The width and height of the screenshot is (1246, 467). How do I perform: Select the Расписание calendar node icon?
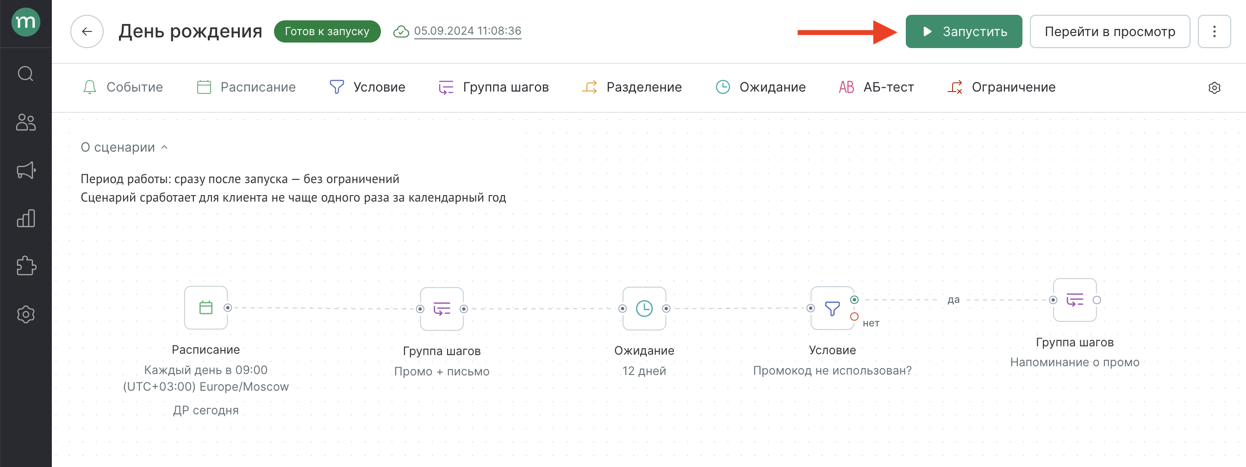[x=206, y=307]
